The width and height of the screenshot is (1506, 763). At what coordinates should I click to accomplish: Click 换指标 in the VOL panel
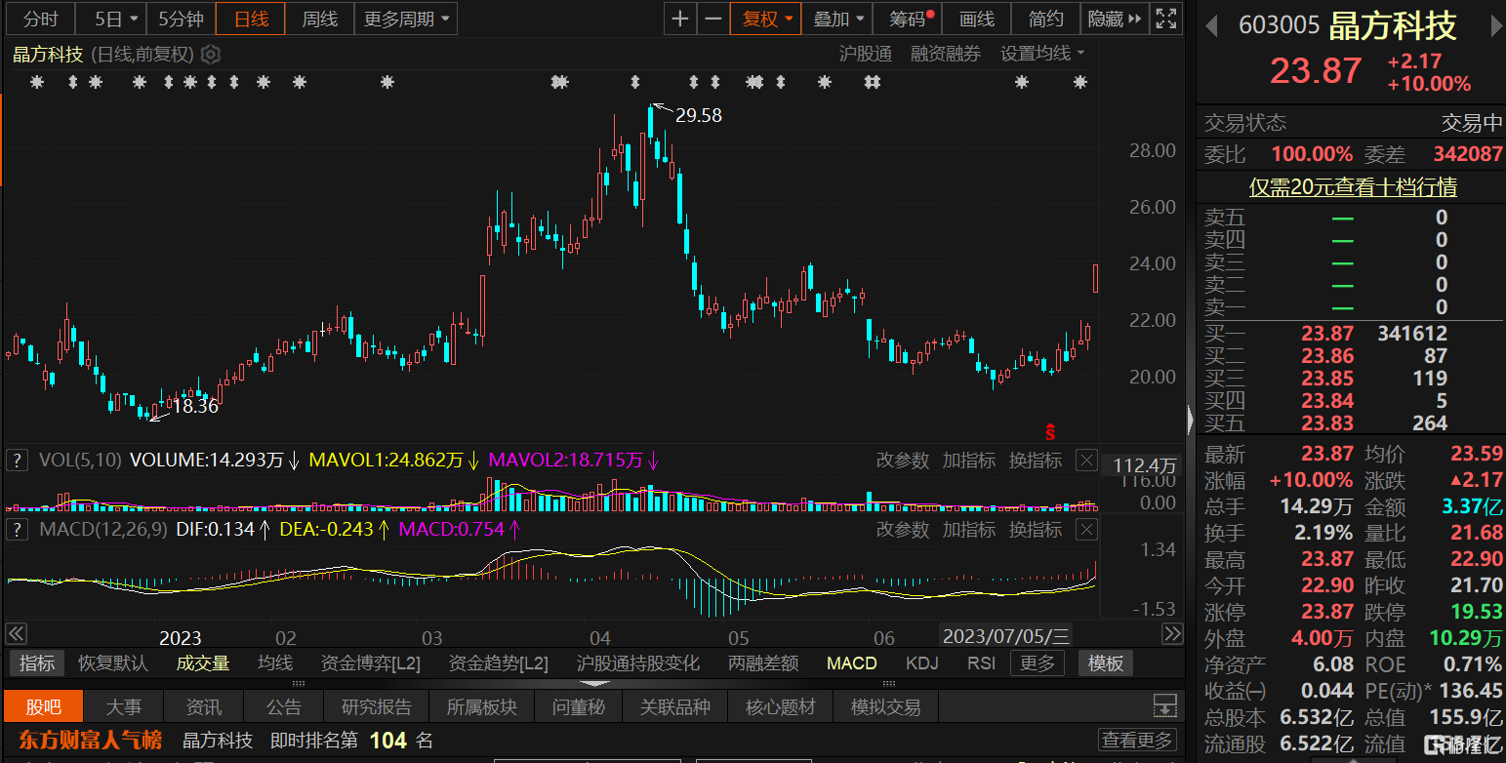tap(1035, 460)
